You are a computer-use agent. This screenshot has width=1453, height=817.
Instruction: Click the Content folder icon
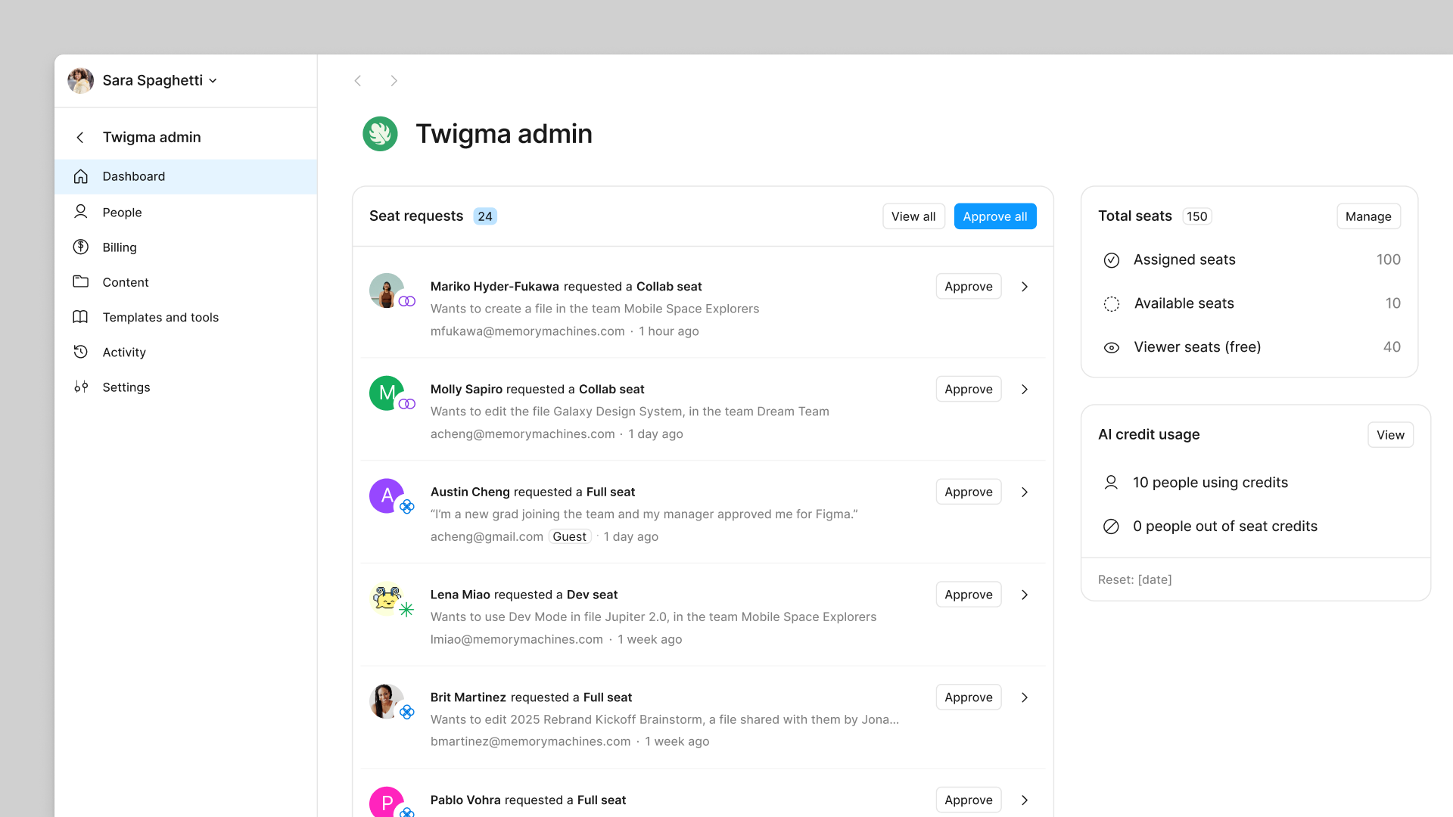coord(81,281)
